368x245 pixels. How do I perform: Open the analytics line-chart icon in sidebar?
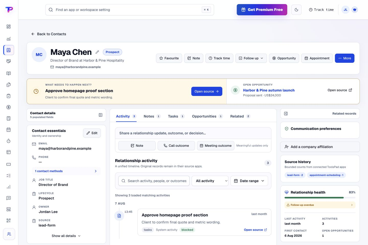(x=8, y=39)
